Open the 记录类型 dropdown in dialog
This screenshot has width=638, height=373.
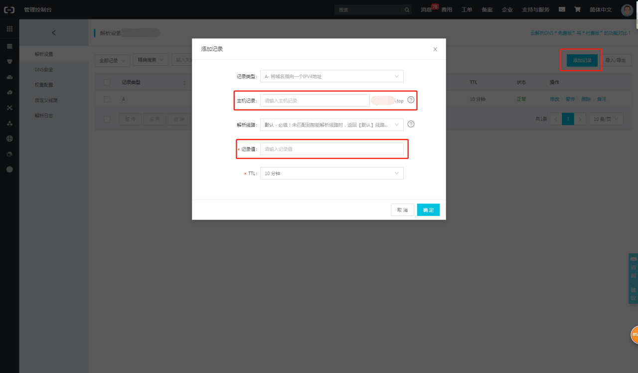[331, 76]
